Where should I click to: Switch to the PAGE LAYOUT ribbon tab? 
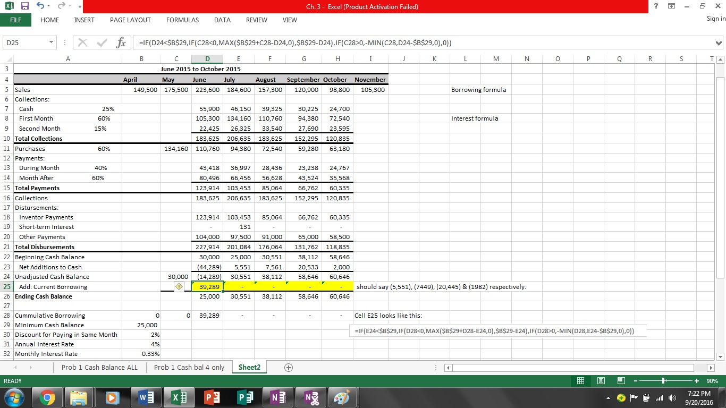[x=130, y=20]
